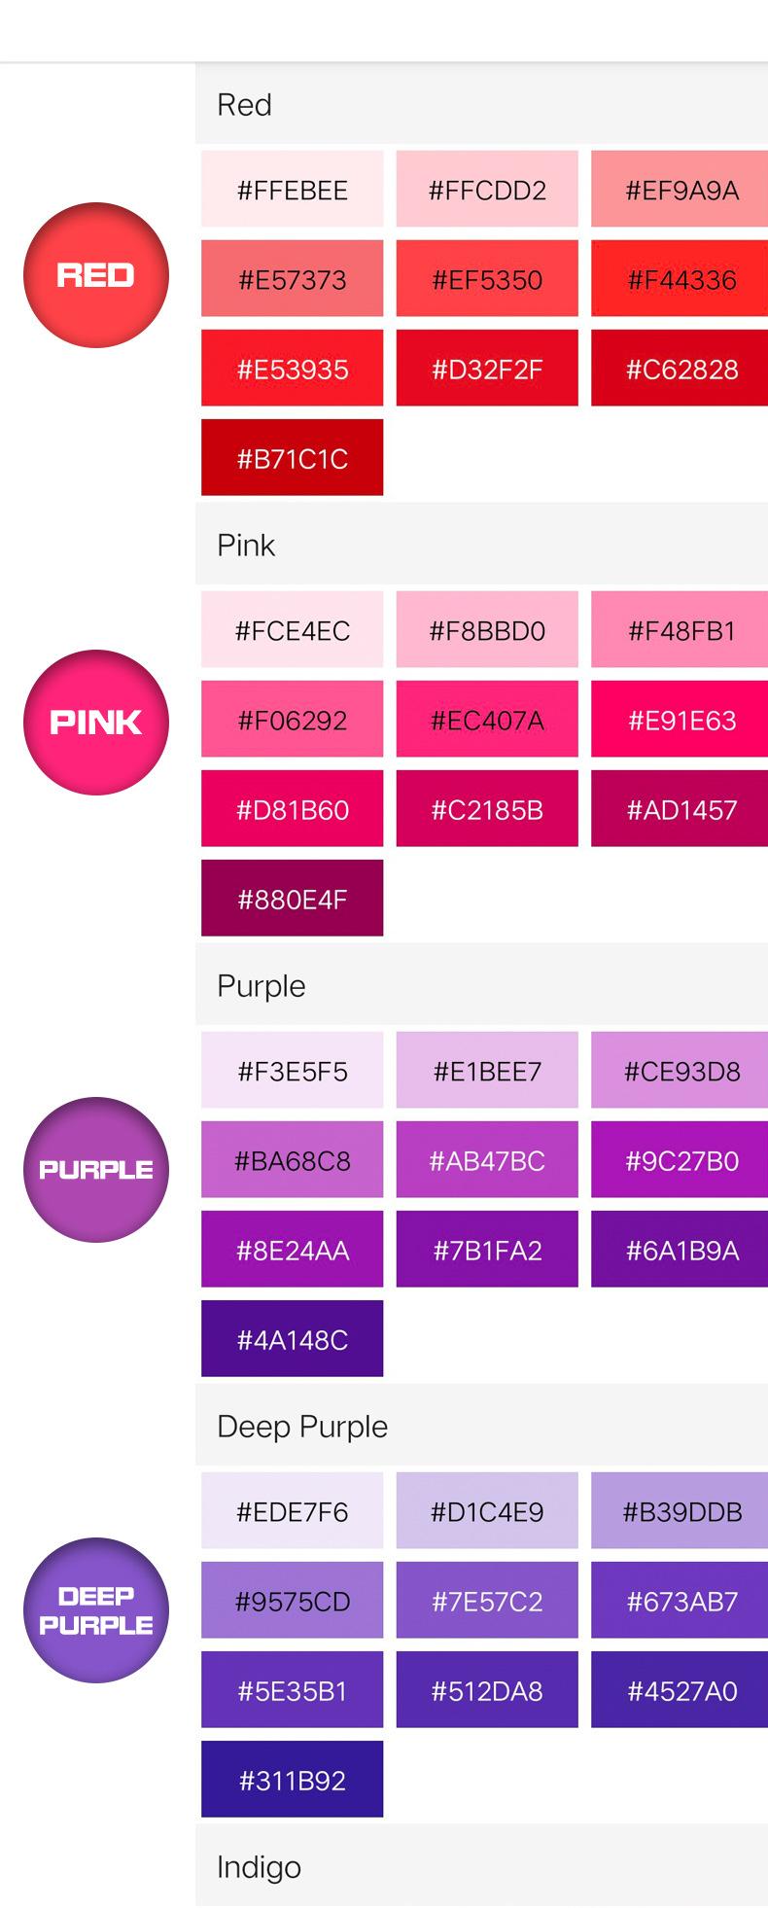Select the #9C27B0 purple swatch
The image size is (768, 1908).
[x=680, y=1160]
